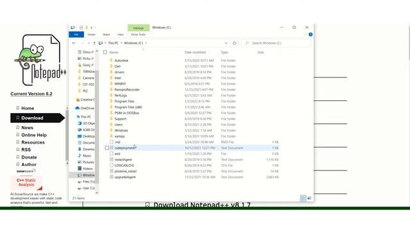Select Music in navigation pane
This screenshot has width=410, height=230.
[85, 156]
